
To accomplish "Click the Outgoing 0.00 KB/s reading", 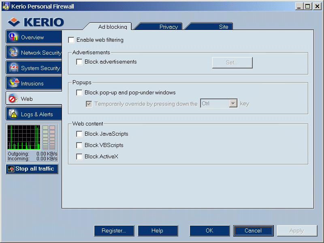I will 32,154.
